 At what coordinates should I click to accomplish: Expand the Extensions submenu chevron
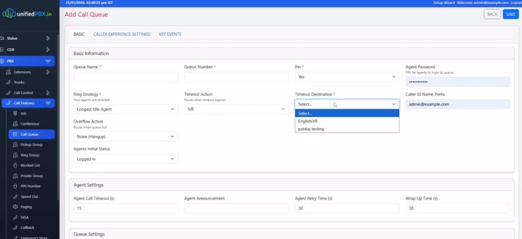48,72
